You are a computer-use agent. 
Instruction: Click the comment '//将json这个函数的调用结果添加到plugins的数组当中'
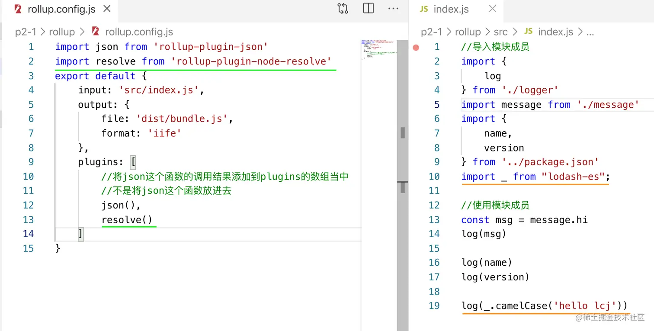point(225,177)
